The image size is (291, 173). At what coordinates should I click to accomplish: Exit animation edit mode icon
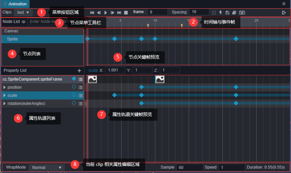pos(284,12)
